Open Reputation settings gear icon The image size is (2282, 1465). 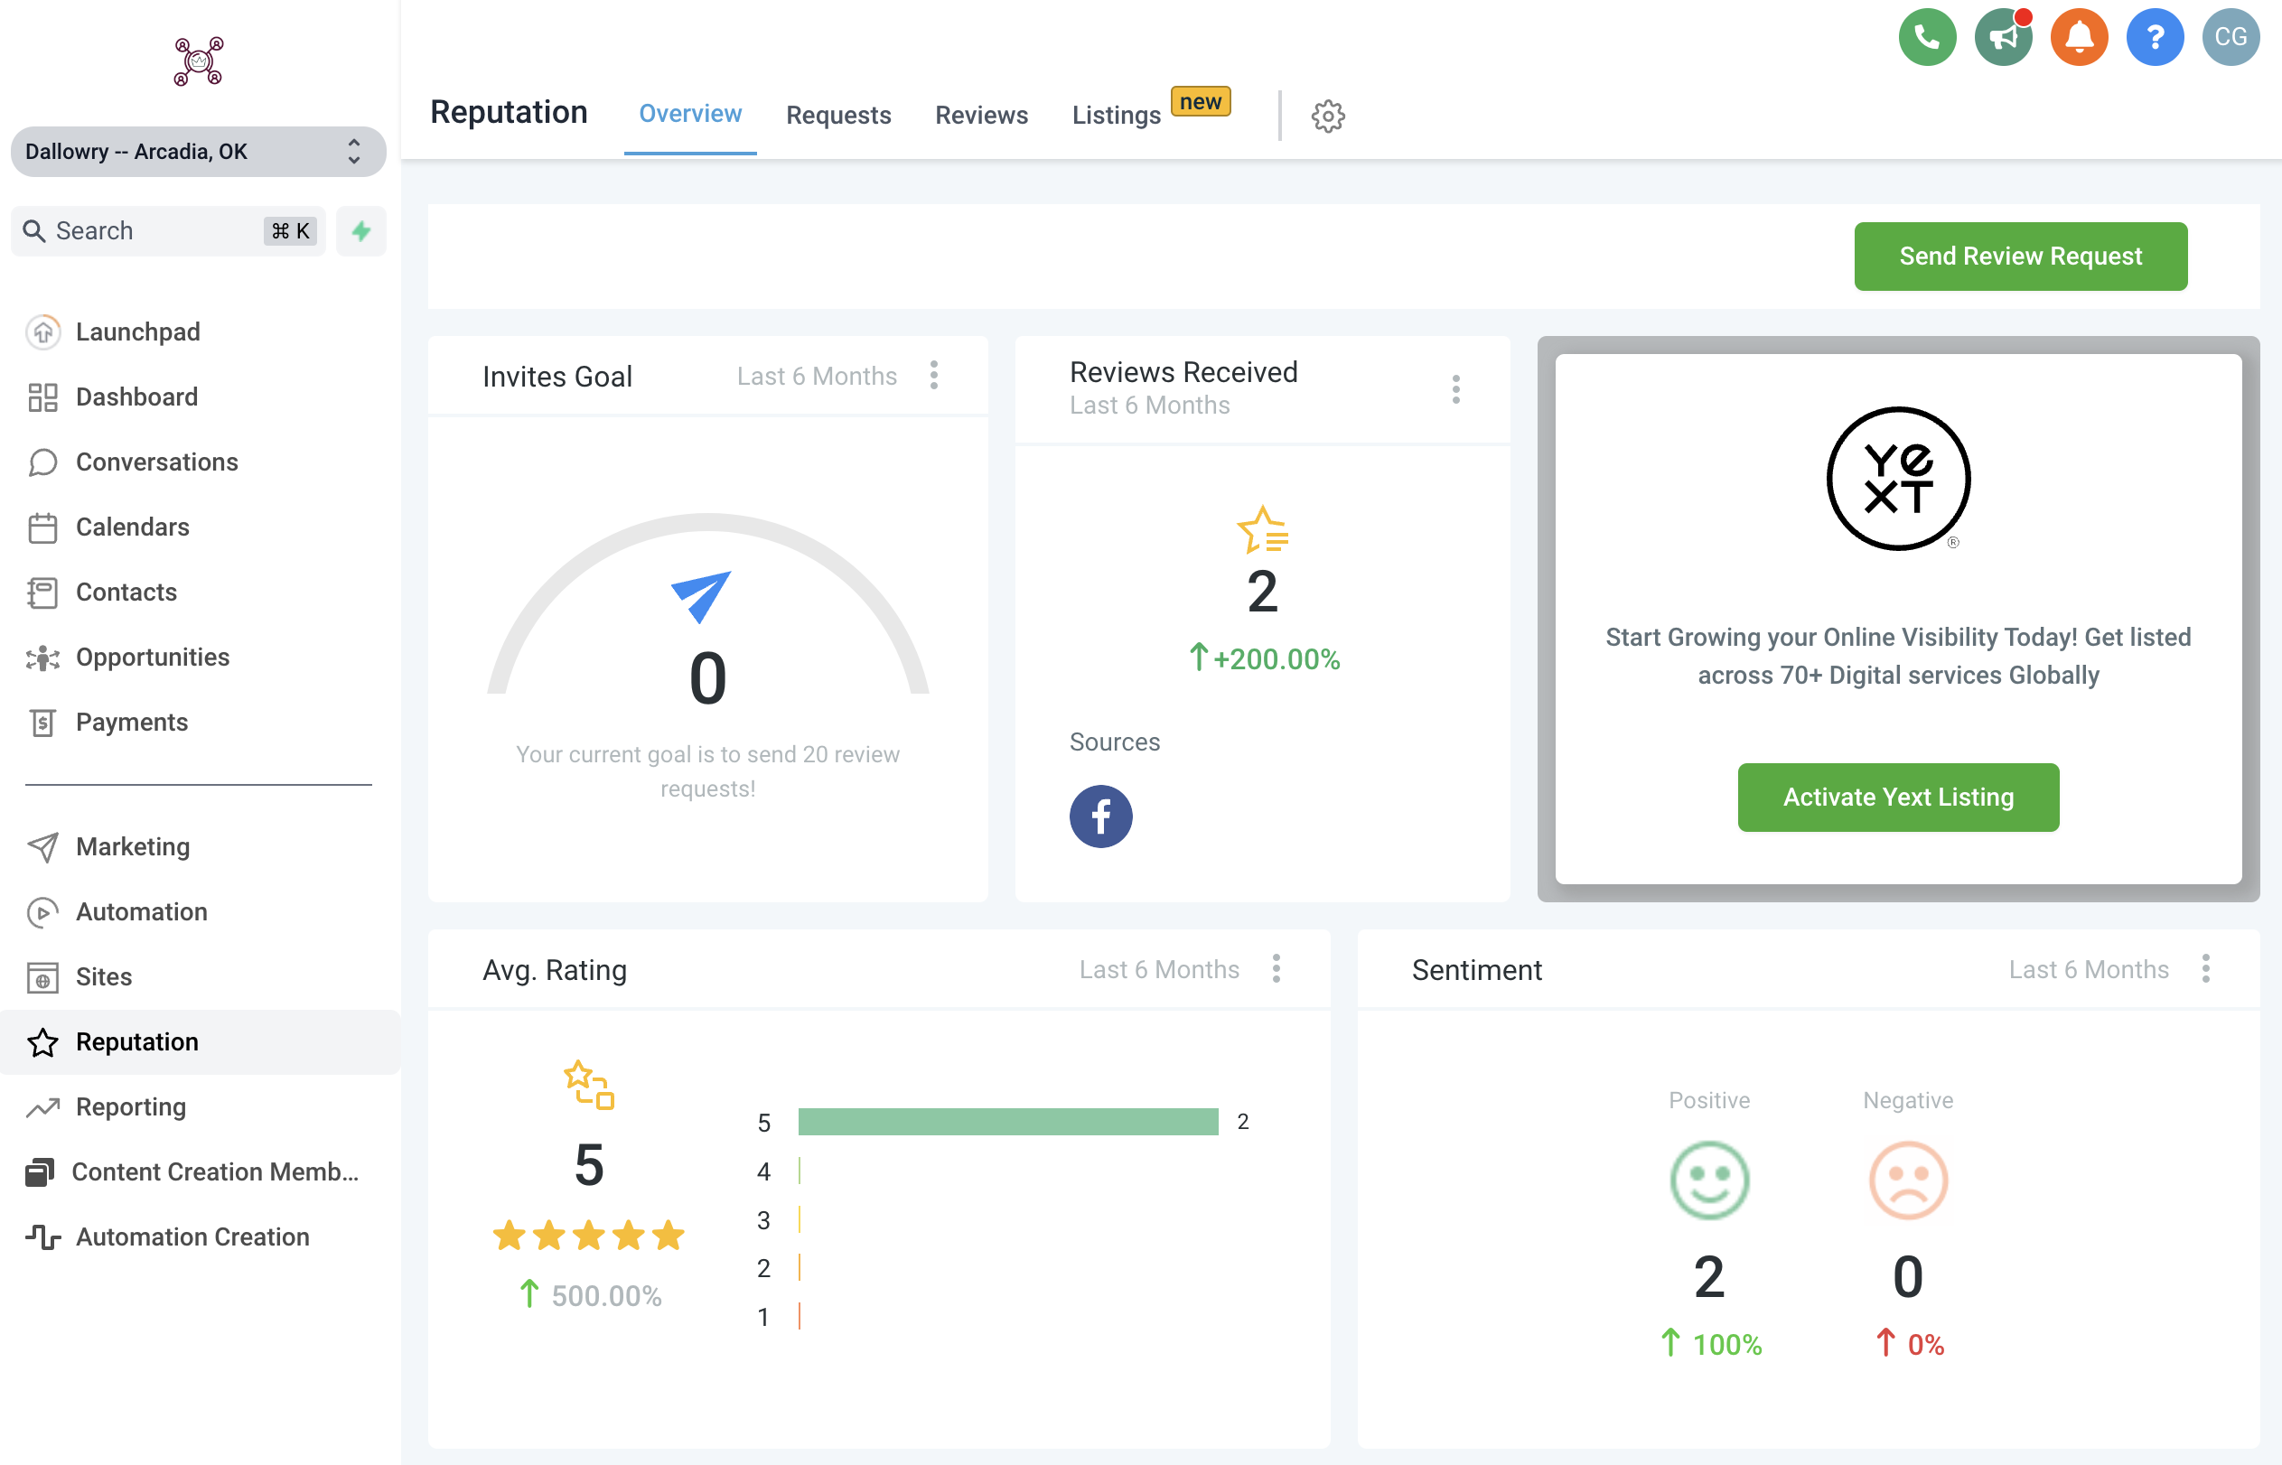(1328, 116)
